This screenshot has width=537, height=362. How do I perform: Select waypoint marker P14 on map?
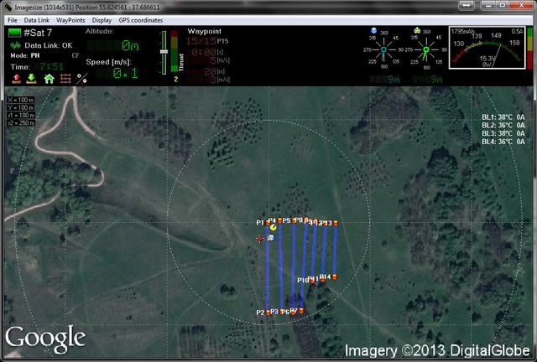click(335, 277)
